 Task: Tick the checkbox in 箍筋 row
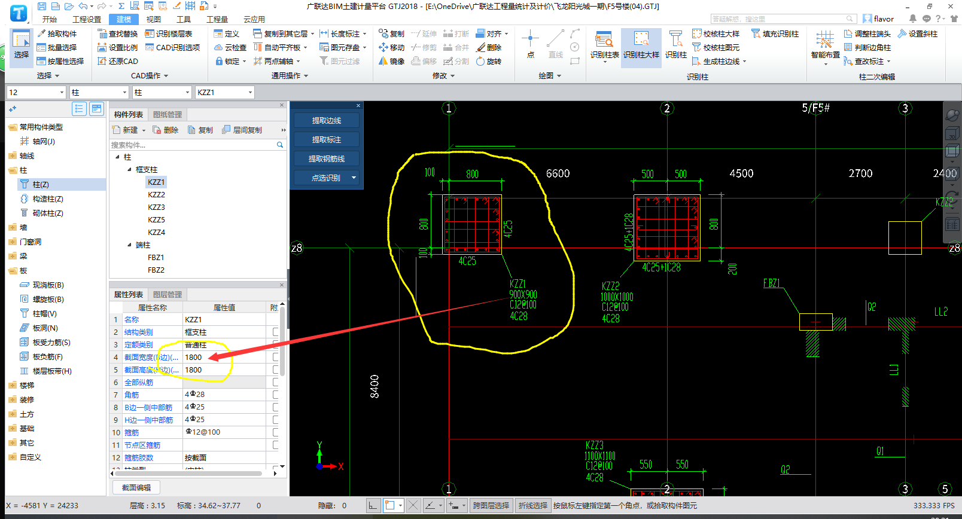(x=276, y=432)
